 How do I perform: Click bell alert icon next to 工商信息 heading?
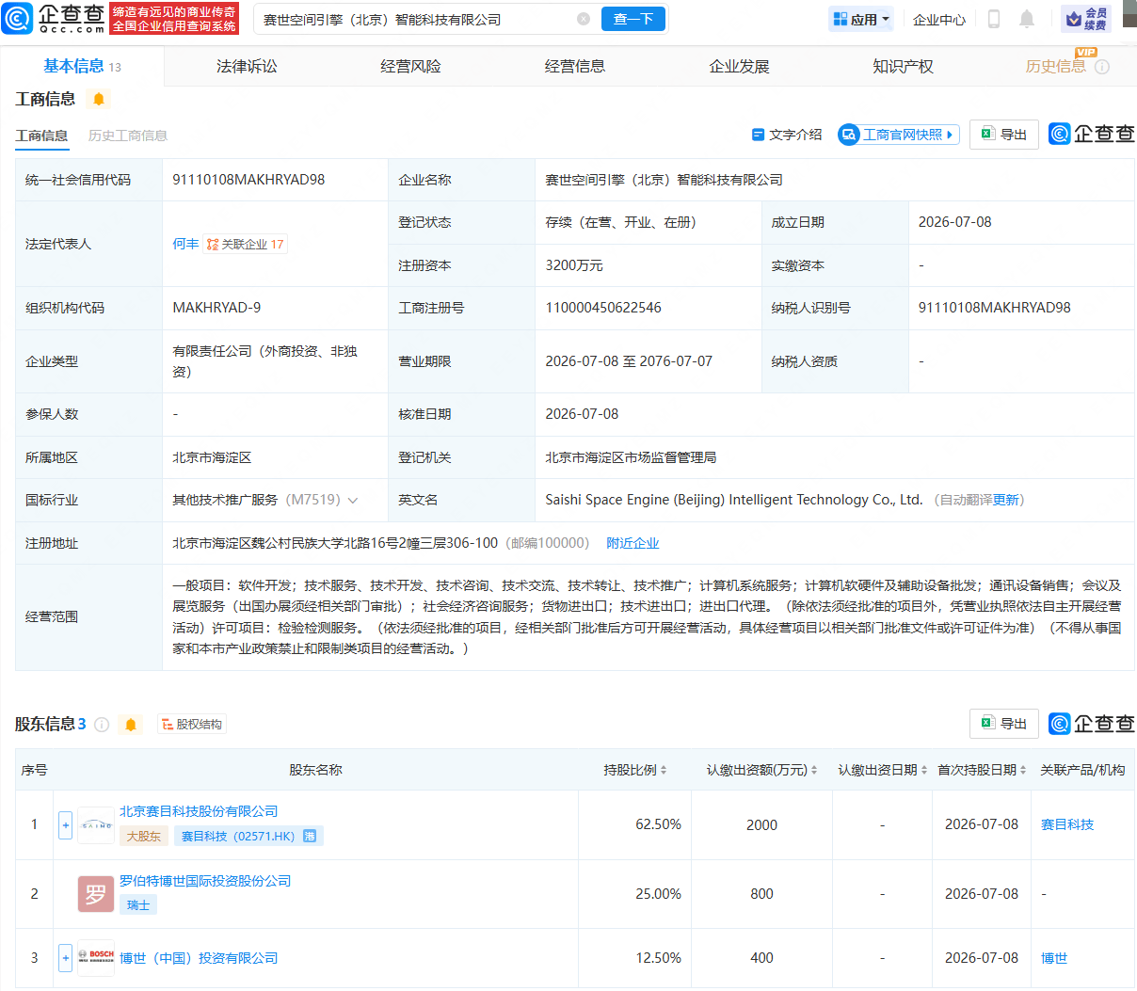point(99,99)
